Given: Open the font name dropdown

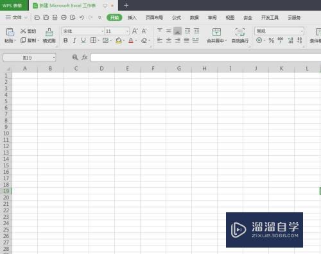Looking at the screenshot, I should [x=102, y=31].
